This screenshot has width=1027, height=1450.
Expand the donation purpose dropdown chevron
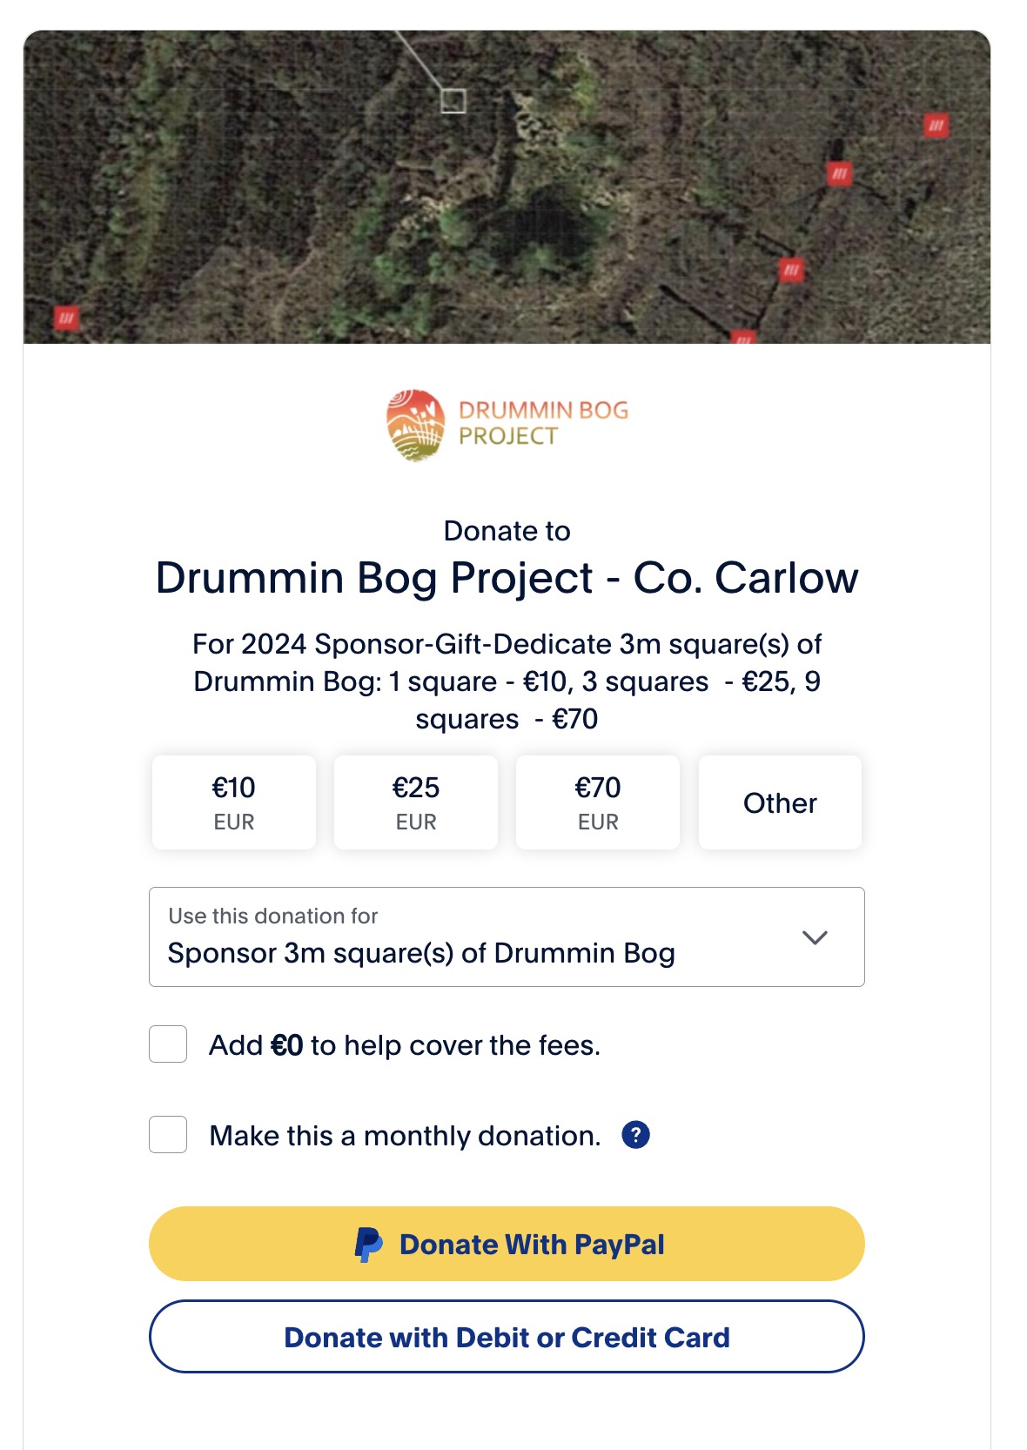815,937
